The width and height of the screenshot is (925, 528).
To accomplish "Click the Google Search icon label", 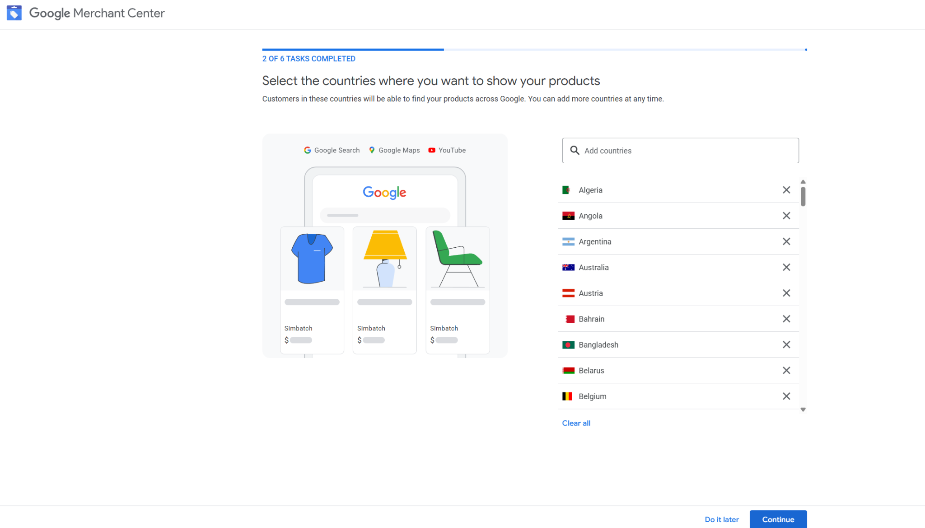I will [x=332, y=150].
